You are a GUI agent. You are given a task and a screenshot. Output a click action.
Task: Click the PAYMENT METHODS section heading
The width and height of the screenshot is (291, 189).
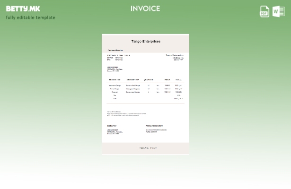point(154,126)
